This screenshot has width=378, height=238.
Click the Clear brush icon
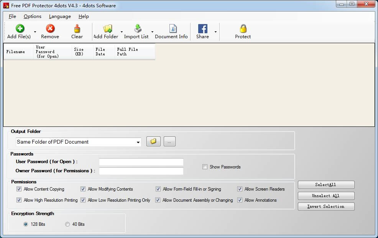[77, 29]
